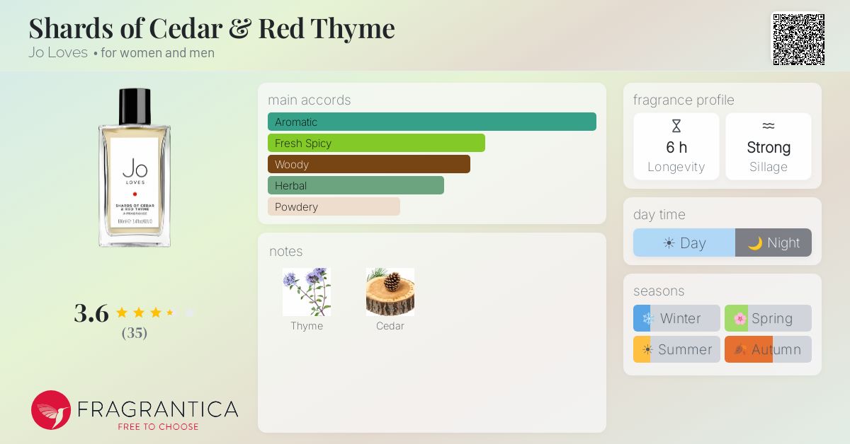850x444 pixels.
Task: Open the Jo Loves brand link
Action: pos(58,52)
